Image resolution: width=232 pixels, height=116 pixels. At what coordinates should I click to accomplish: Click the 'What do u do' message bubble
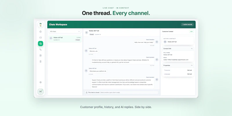pos(93,51)
